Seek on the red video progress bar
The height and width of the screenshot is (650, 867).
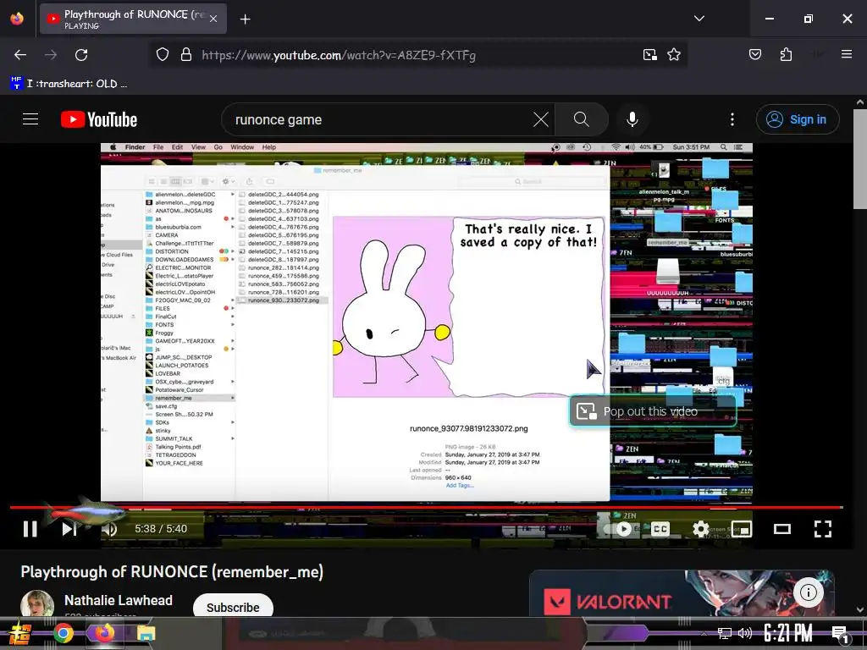coord(427,506)
